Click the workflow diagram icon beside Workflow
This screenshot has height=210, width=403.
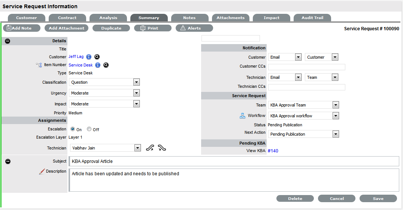pyautogui.click(x=242, y=116)
